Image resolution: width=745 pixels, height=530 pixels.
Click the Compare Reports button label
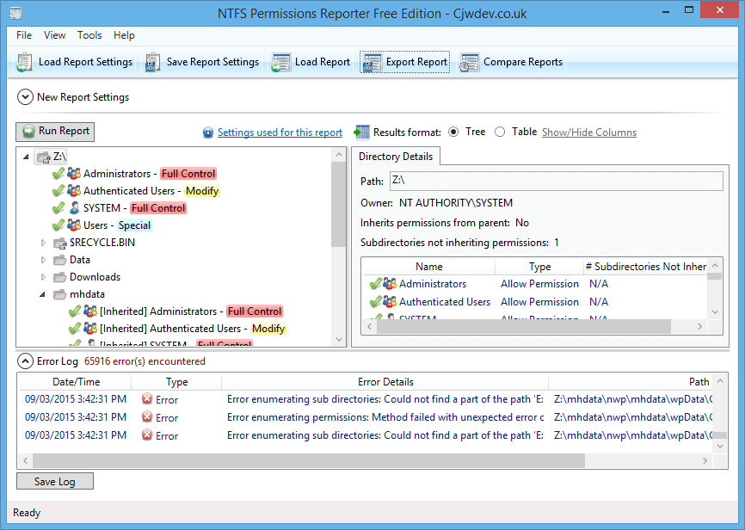[523, 62]
